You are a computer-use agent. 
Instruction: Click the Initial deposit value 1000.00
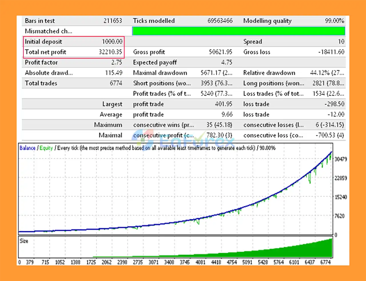tap(112, 41)
